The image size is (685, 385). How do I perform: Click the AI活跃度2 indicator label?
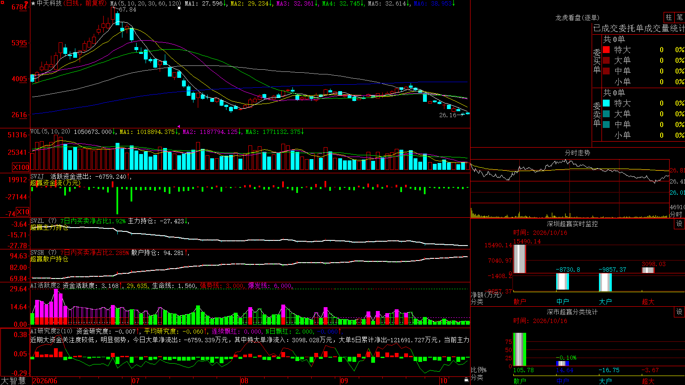click(45, 285)
